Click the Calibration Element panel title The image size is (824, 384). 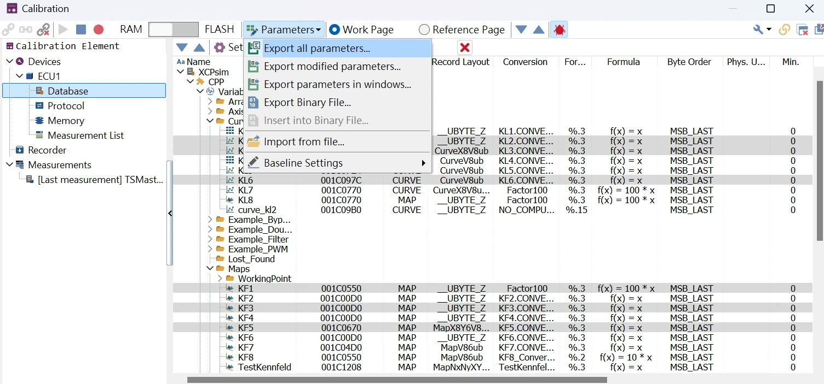coord(67,46)
